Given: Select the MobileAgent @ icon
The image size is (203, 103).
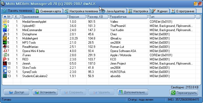Looking at the screenshot, I should click(5, 38).
